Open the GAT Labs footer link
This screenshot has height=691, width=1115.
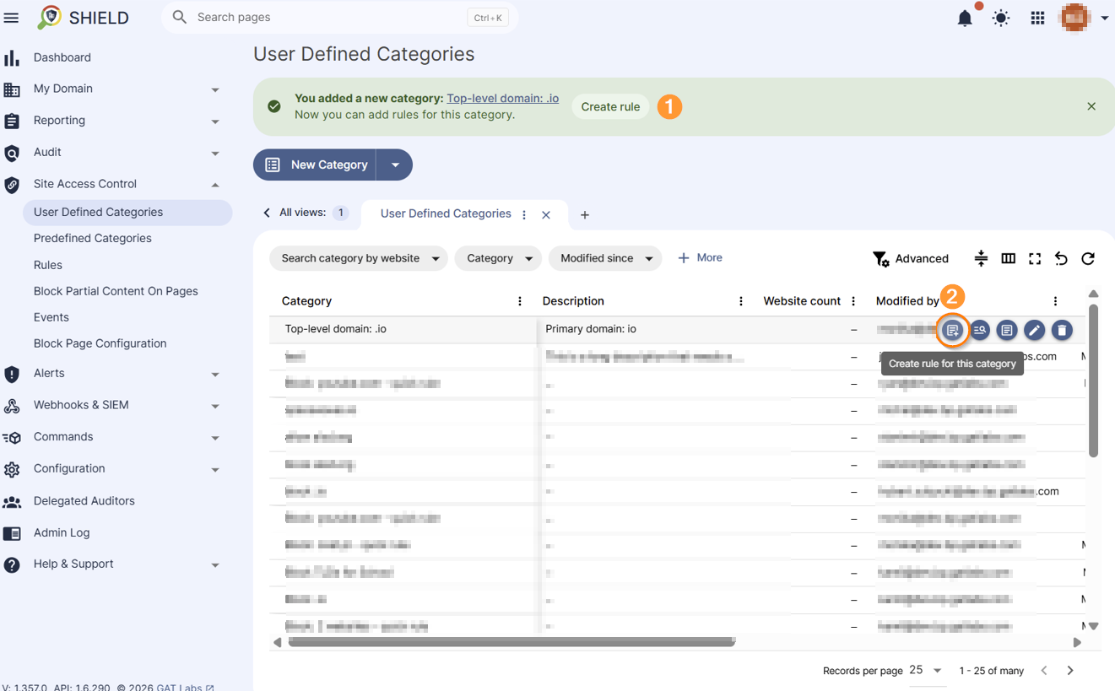[x=185, y=687]
